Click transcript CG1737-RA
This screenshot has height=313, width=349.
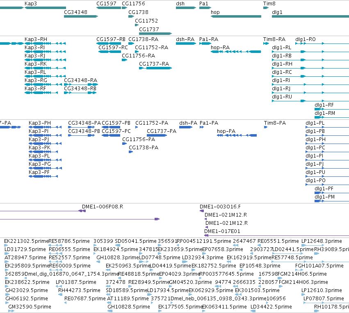[155, 68]
